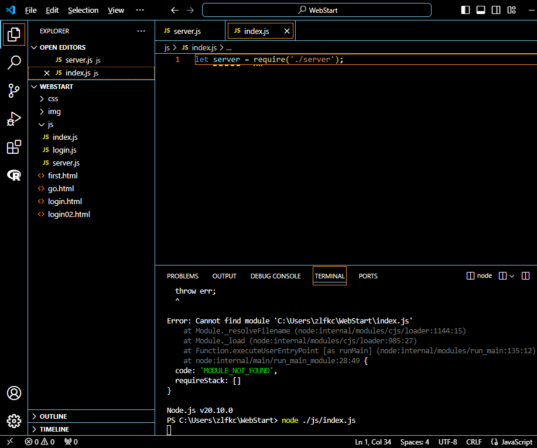Change file encoding UTF-8
Image resolution: width=537 pixels, height=448 pixels.
pyautogui.click(x=447, y=442)
